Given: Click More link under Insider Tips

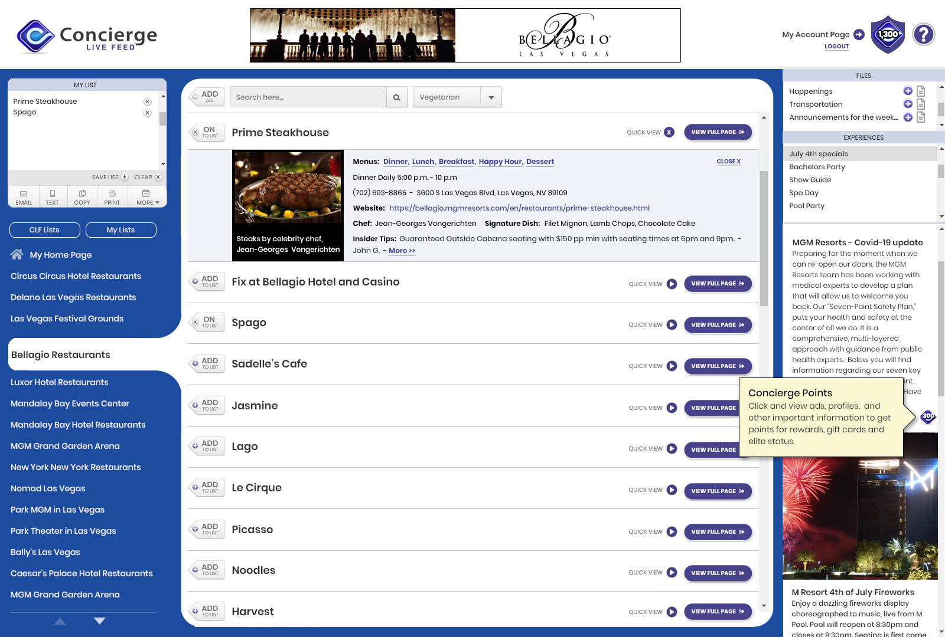Looking at the screenshot, I should tap(402, 251).
